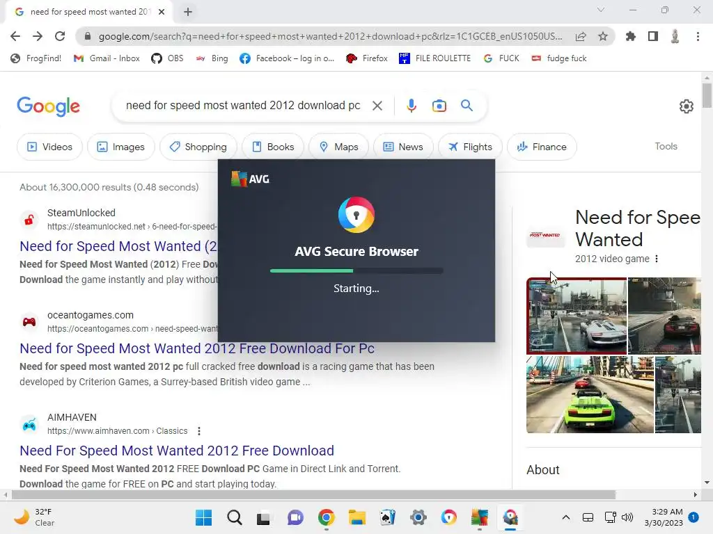
Task: Open File Explorer from the taskbar
Action: [x=357, y=517]
